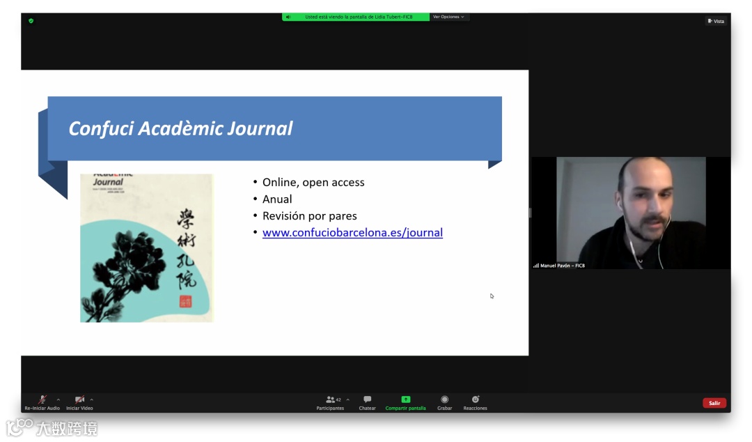Expand chevron next to Participantes

tap(347, 399)
